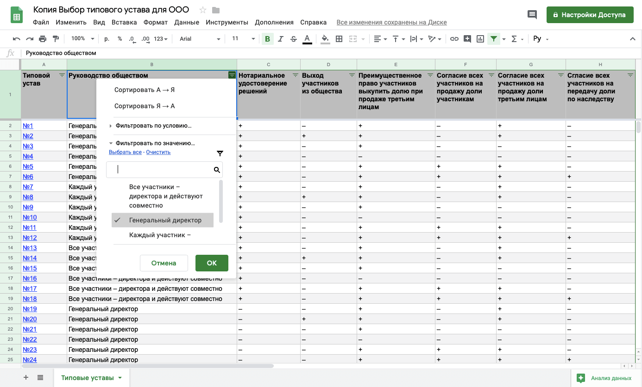Toggle Bold formatting
The width and height of the screenshot is (642, 387).
[x=267, y=39]
